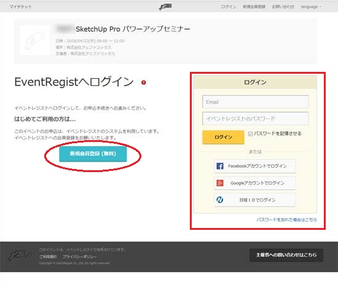Focus the Email input field
The image size is (338, 287).
[x=256, y=102]
